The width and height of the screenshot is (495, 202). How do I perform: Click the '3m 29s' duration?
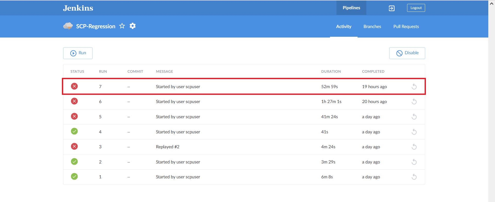click(328, 162)
